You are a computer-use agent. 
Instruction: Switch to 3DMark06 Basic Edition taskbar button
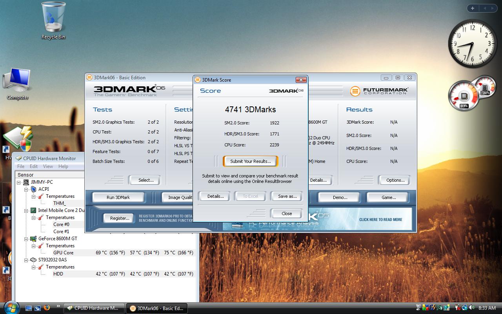pyautogui.click(x=156, y=308)
